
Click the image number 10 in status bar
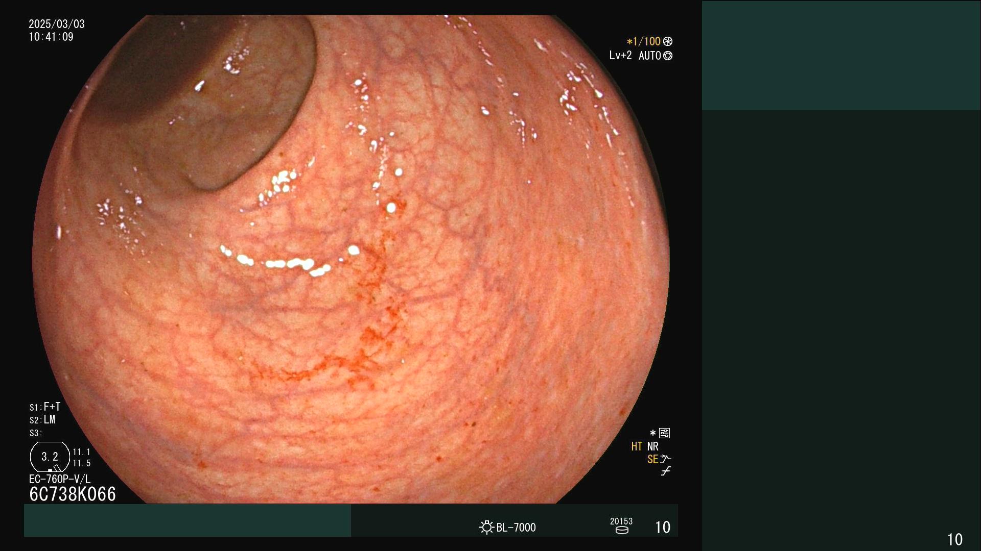click(x=663, y=527)
